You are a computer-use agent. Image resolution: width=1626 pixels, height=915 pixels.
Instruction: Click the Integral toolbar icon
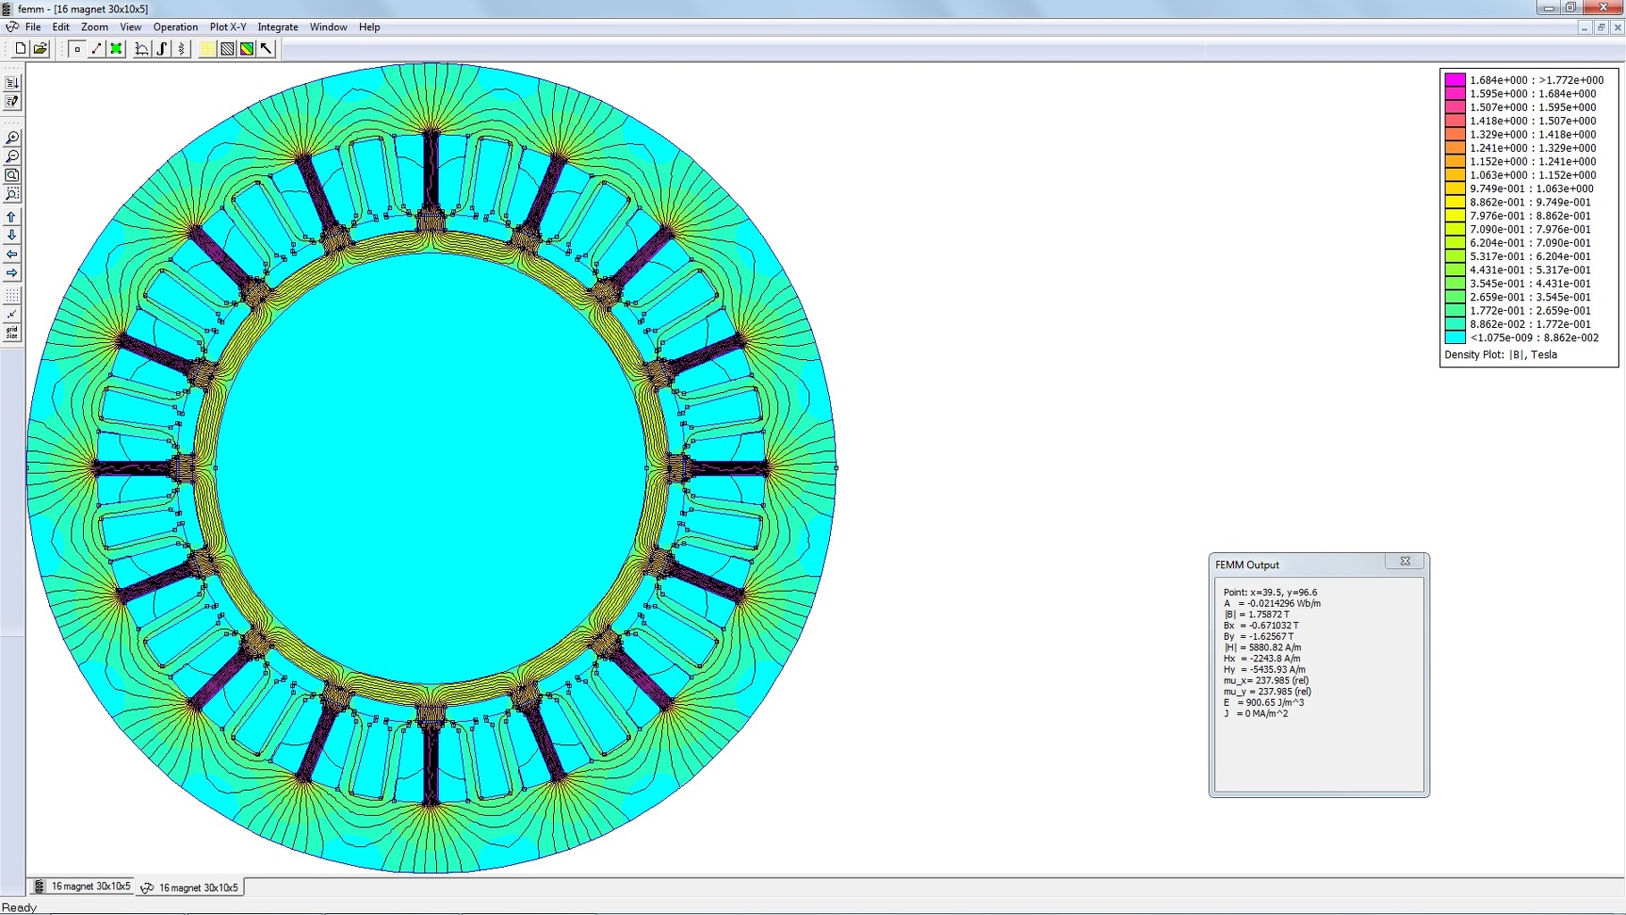[162, 49]
